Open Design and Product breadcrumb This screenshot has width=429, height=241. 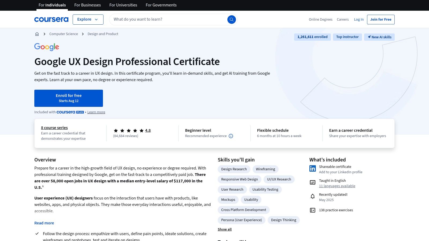coord(103,34)
